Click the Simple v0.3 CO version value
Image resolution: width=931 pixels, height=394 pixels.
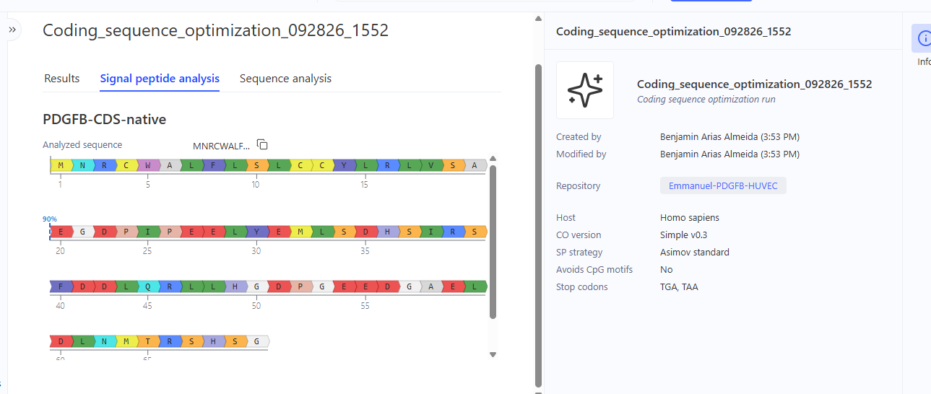685,235
